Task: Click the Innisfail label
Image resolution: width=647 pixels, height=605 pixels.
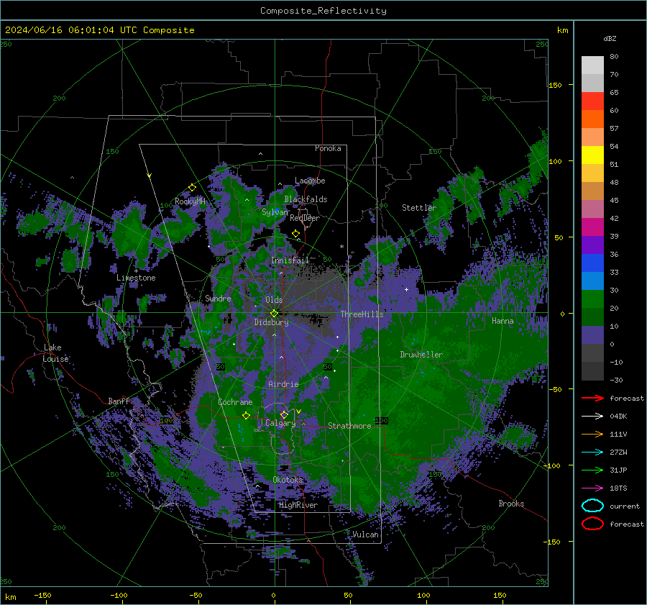Action: (x=290, y=260)
